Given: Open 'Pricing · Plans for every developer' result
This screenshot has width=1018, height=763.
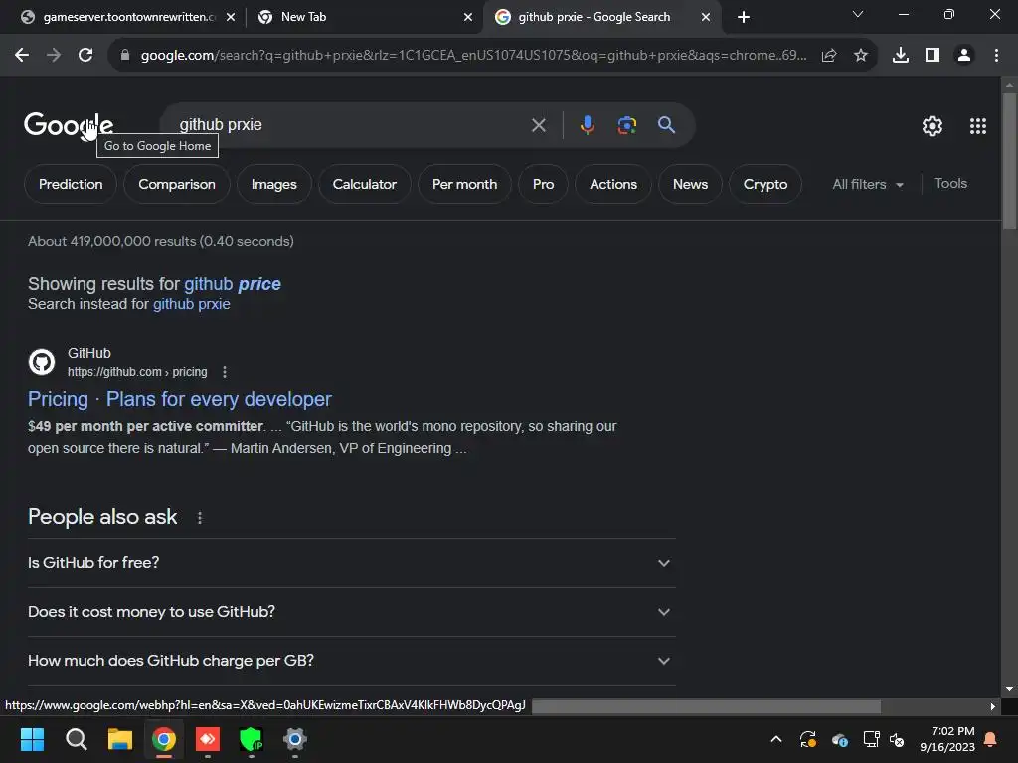Looking at the screenshot, I should pyautogui.click(x=180, y=399).
